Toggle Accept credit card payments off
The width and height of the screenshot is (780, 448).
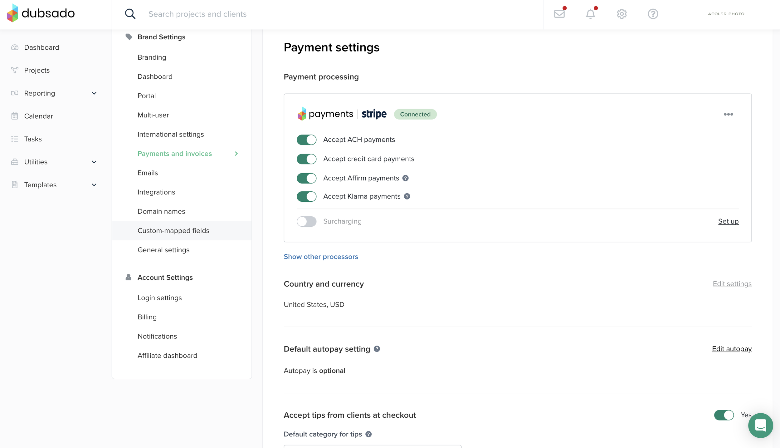tap(306, 159)
